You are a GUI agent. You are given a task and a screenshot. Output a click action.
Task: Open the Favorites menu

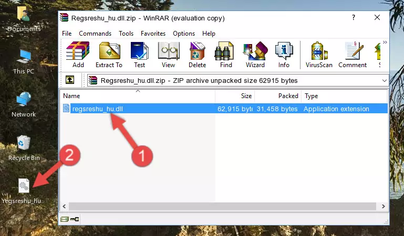[x=153, y=34]
